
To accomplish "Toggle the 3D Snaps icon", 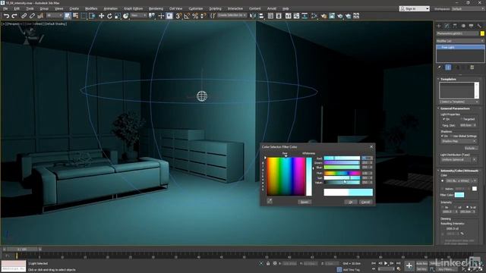I will (178, 16).
